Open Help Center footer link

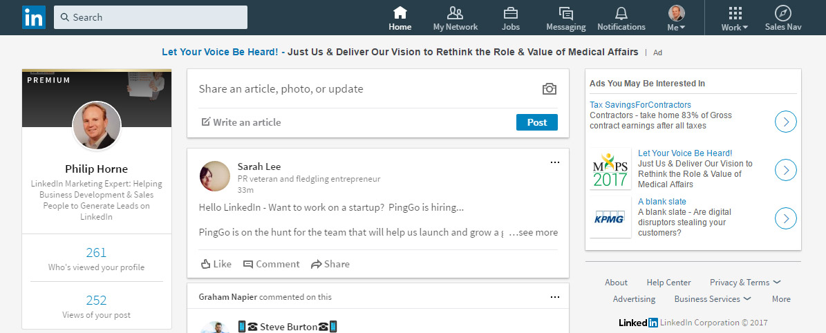(668, 283)
